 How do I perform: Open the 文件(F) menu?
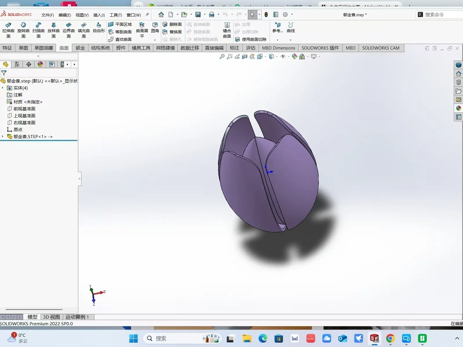[x=48, y=15]
